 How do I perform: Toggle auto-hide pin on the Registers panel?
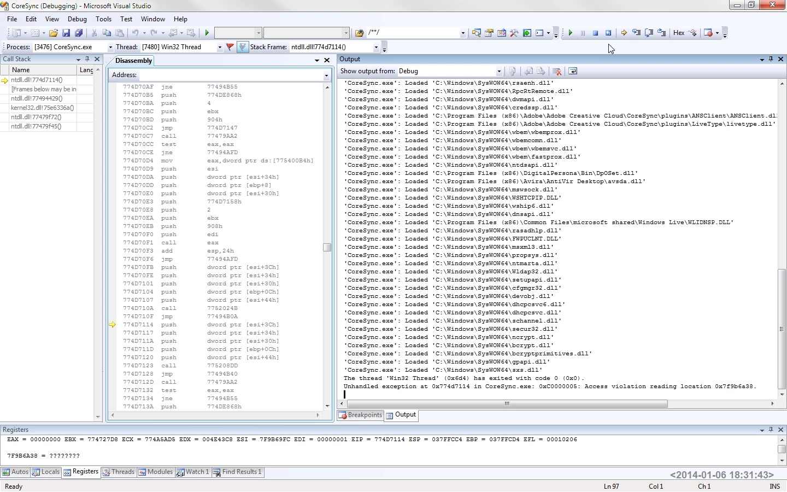tap(771, 430)
